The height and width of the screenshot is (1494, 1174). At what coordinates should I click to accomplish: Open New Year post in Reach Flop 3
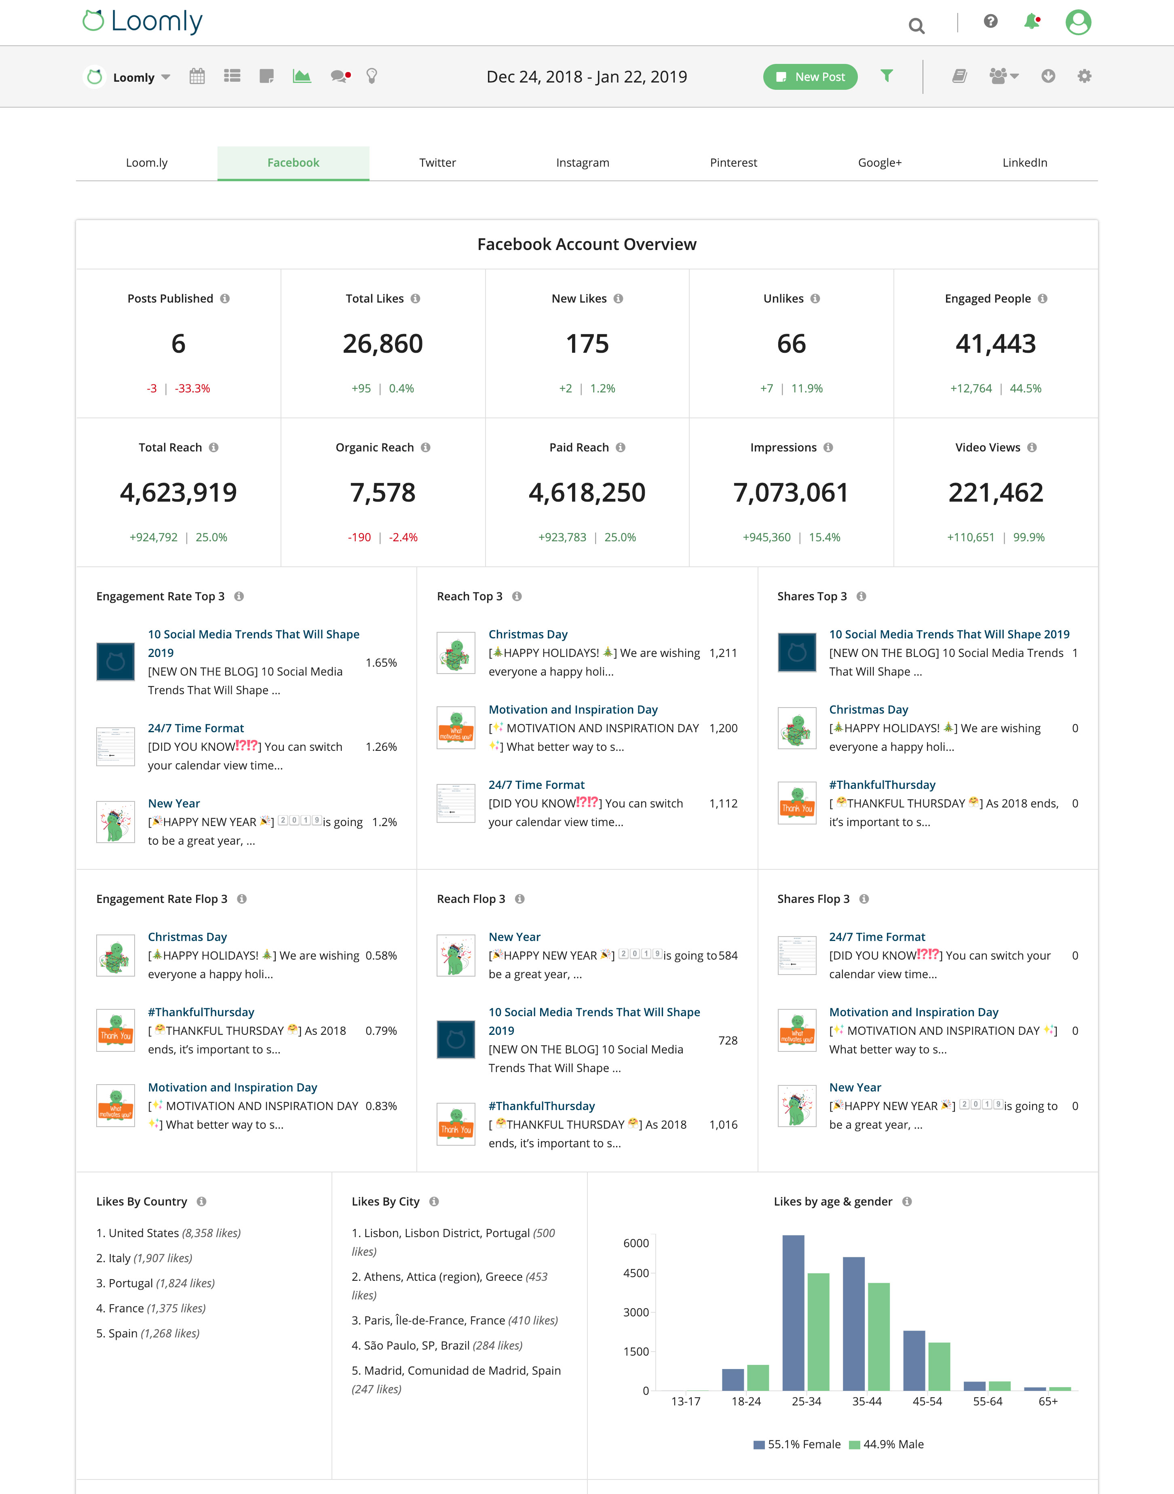click(x=514, y=937)
